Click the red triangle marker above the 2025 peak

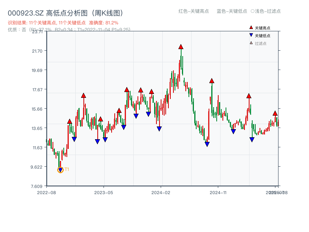click(x=275, y=113)
